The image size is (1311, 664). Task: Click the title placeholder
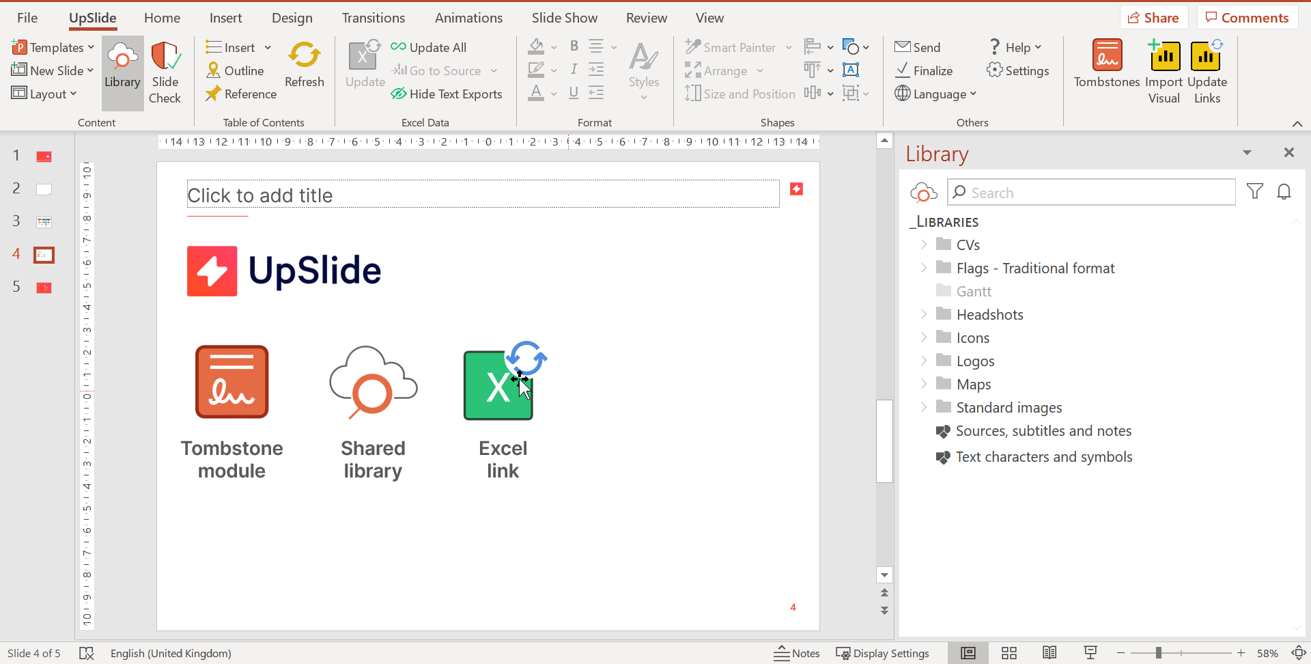483,194
